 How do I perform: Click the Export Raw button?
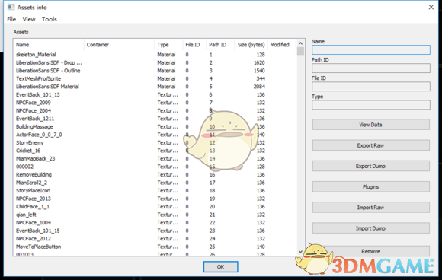tap(370, 145)
